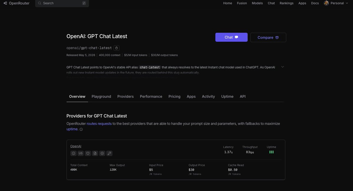Click the info icon under the OpenAI provider
Screen dimensions: 353x191
click(73, 153)
